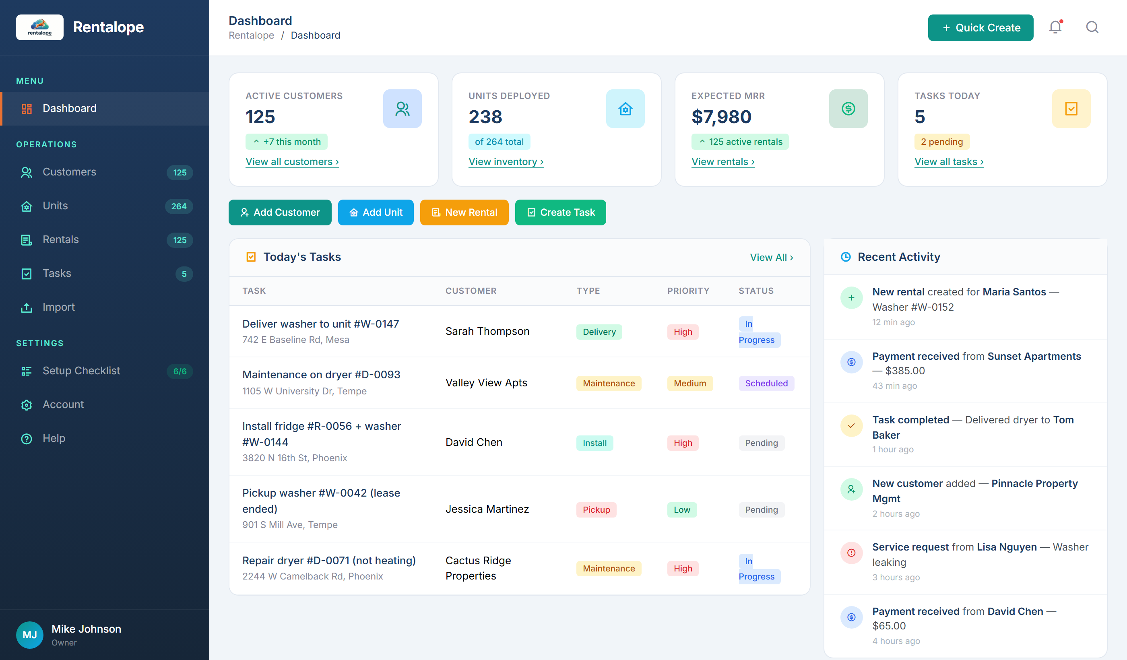Open the Rentals section in sidebar

(61, 240)
